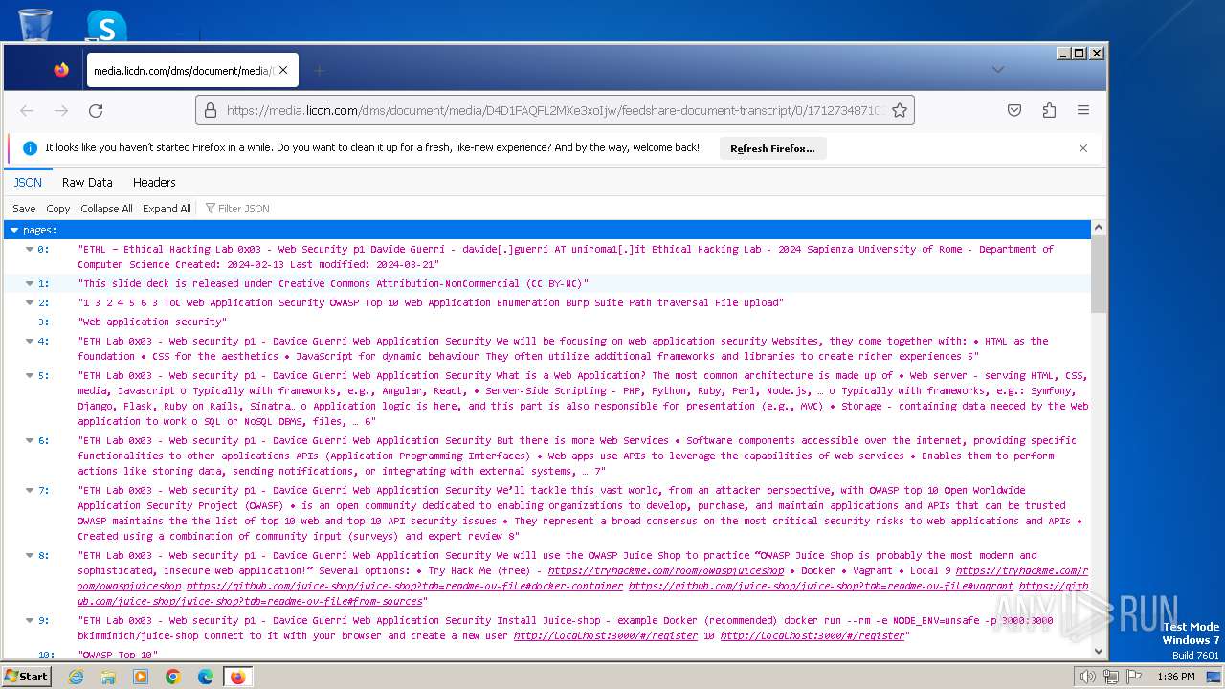Launch Internet Explorer from the taskbar
Viewport: 1225px width, 689px height.
click(x=76, y=677)
